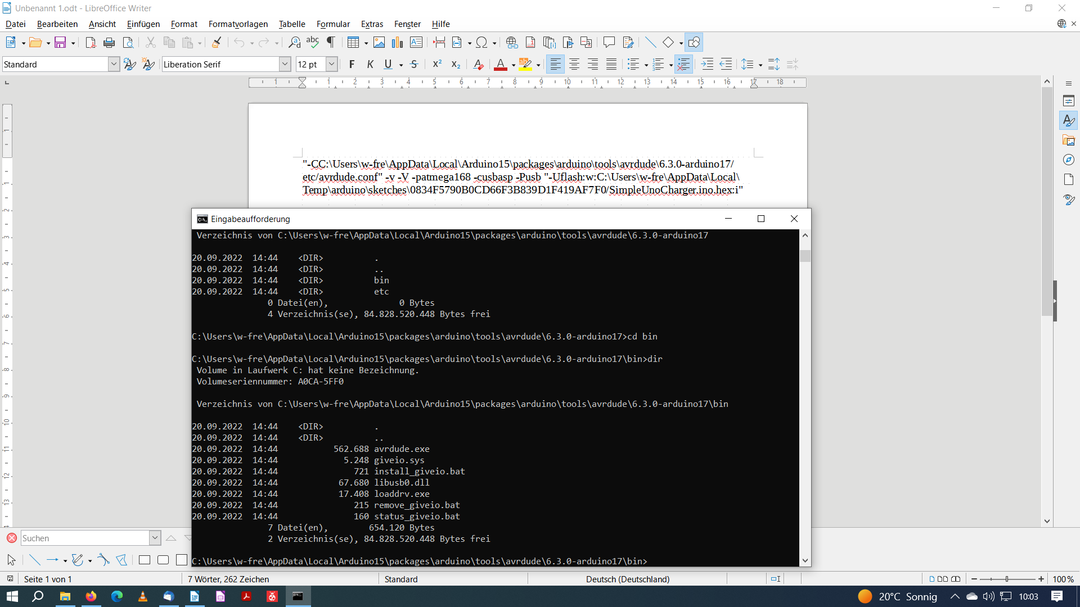This screenshot has height=607, width=1080.
Task: Open the Formatvorlagen menu
Action: 238,24
